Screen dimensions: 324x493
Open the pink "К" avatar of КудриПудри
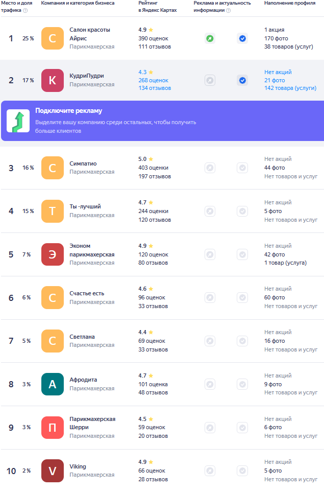[x=53, y=80]
